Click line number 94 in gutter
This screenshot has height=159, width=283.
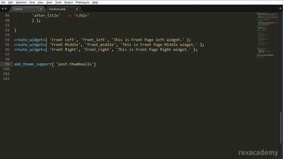tap(7, 40)
